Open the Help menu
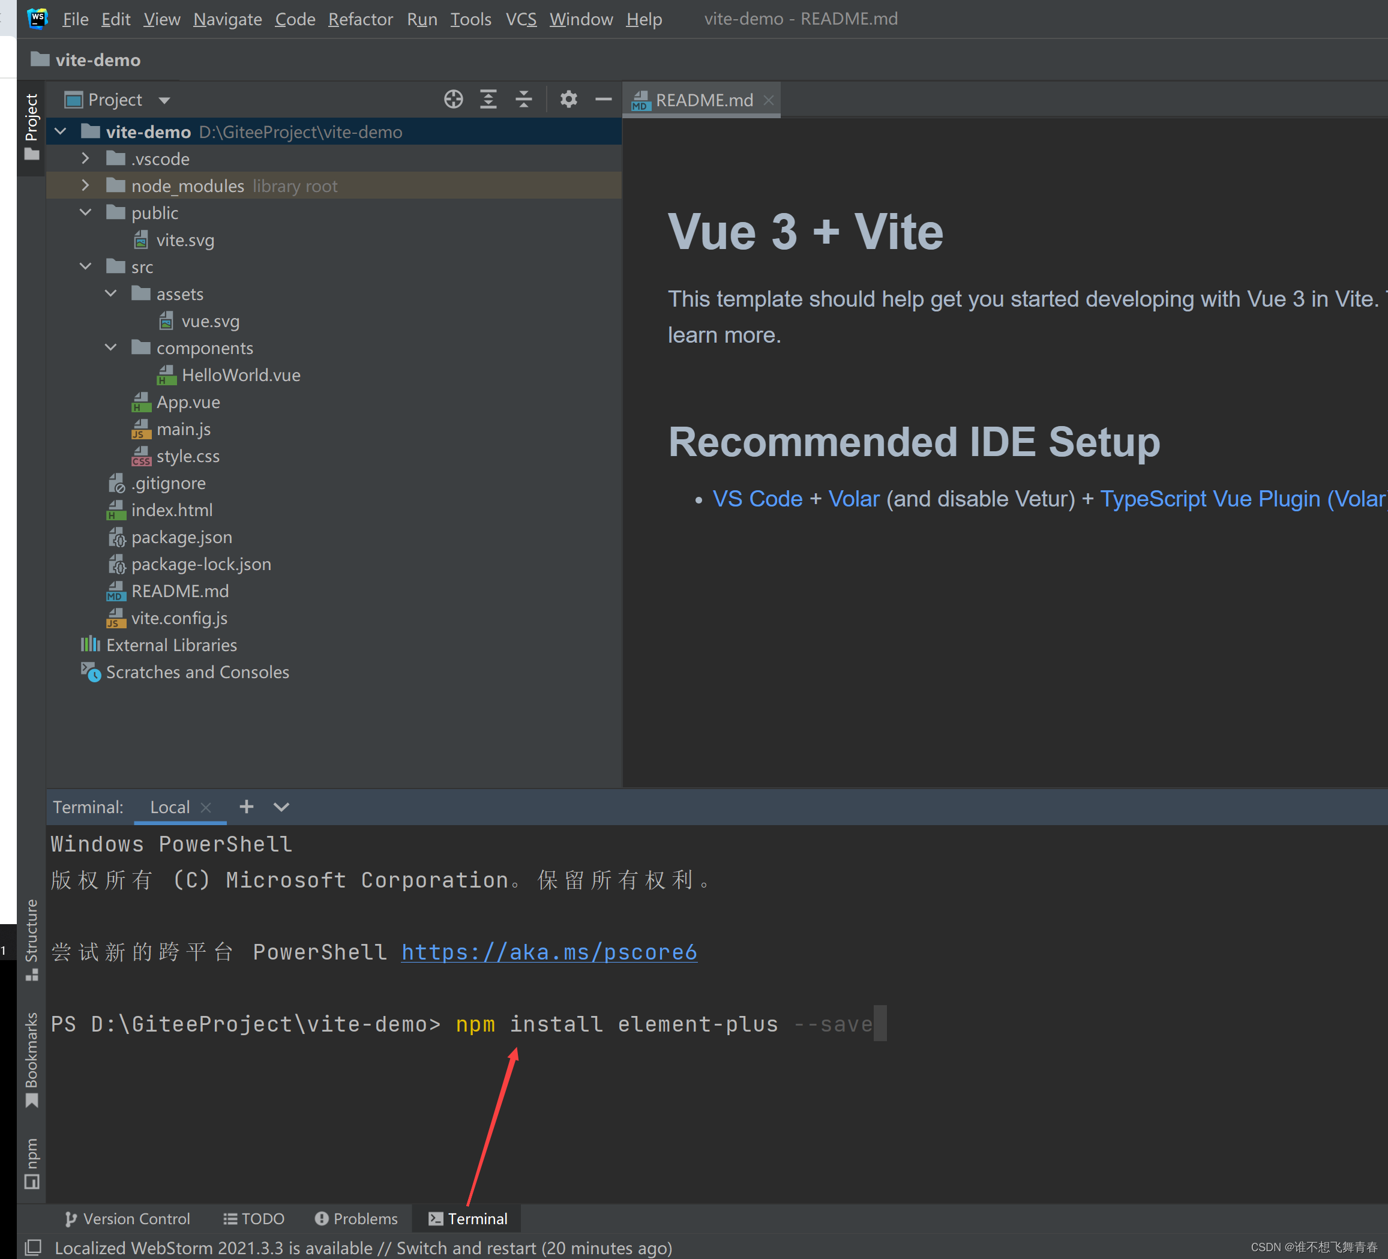Viewport: 1388px width, 1259px height. click(644, 19)
